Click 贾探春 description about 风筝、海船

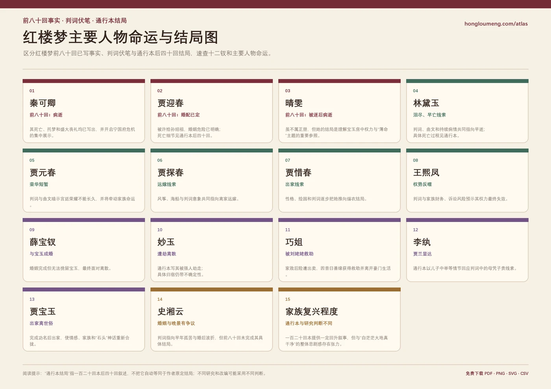pyautogui.click(x=198, y=199)
